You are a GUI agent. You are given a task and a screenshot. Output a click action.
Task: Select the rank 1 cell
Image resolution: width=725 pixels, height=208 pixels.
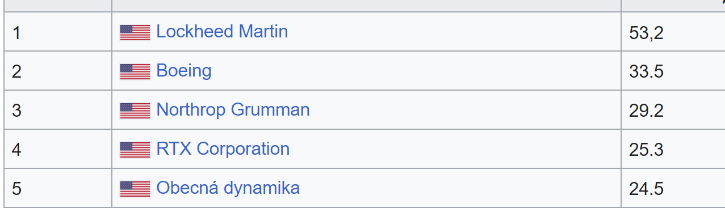tap(58, 32)
